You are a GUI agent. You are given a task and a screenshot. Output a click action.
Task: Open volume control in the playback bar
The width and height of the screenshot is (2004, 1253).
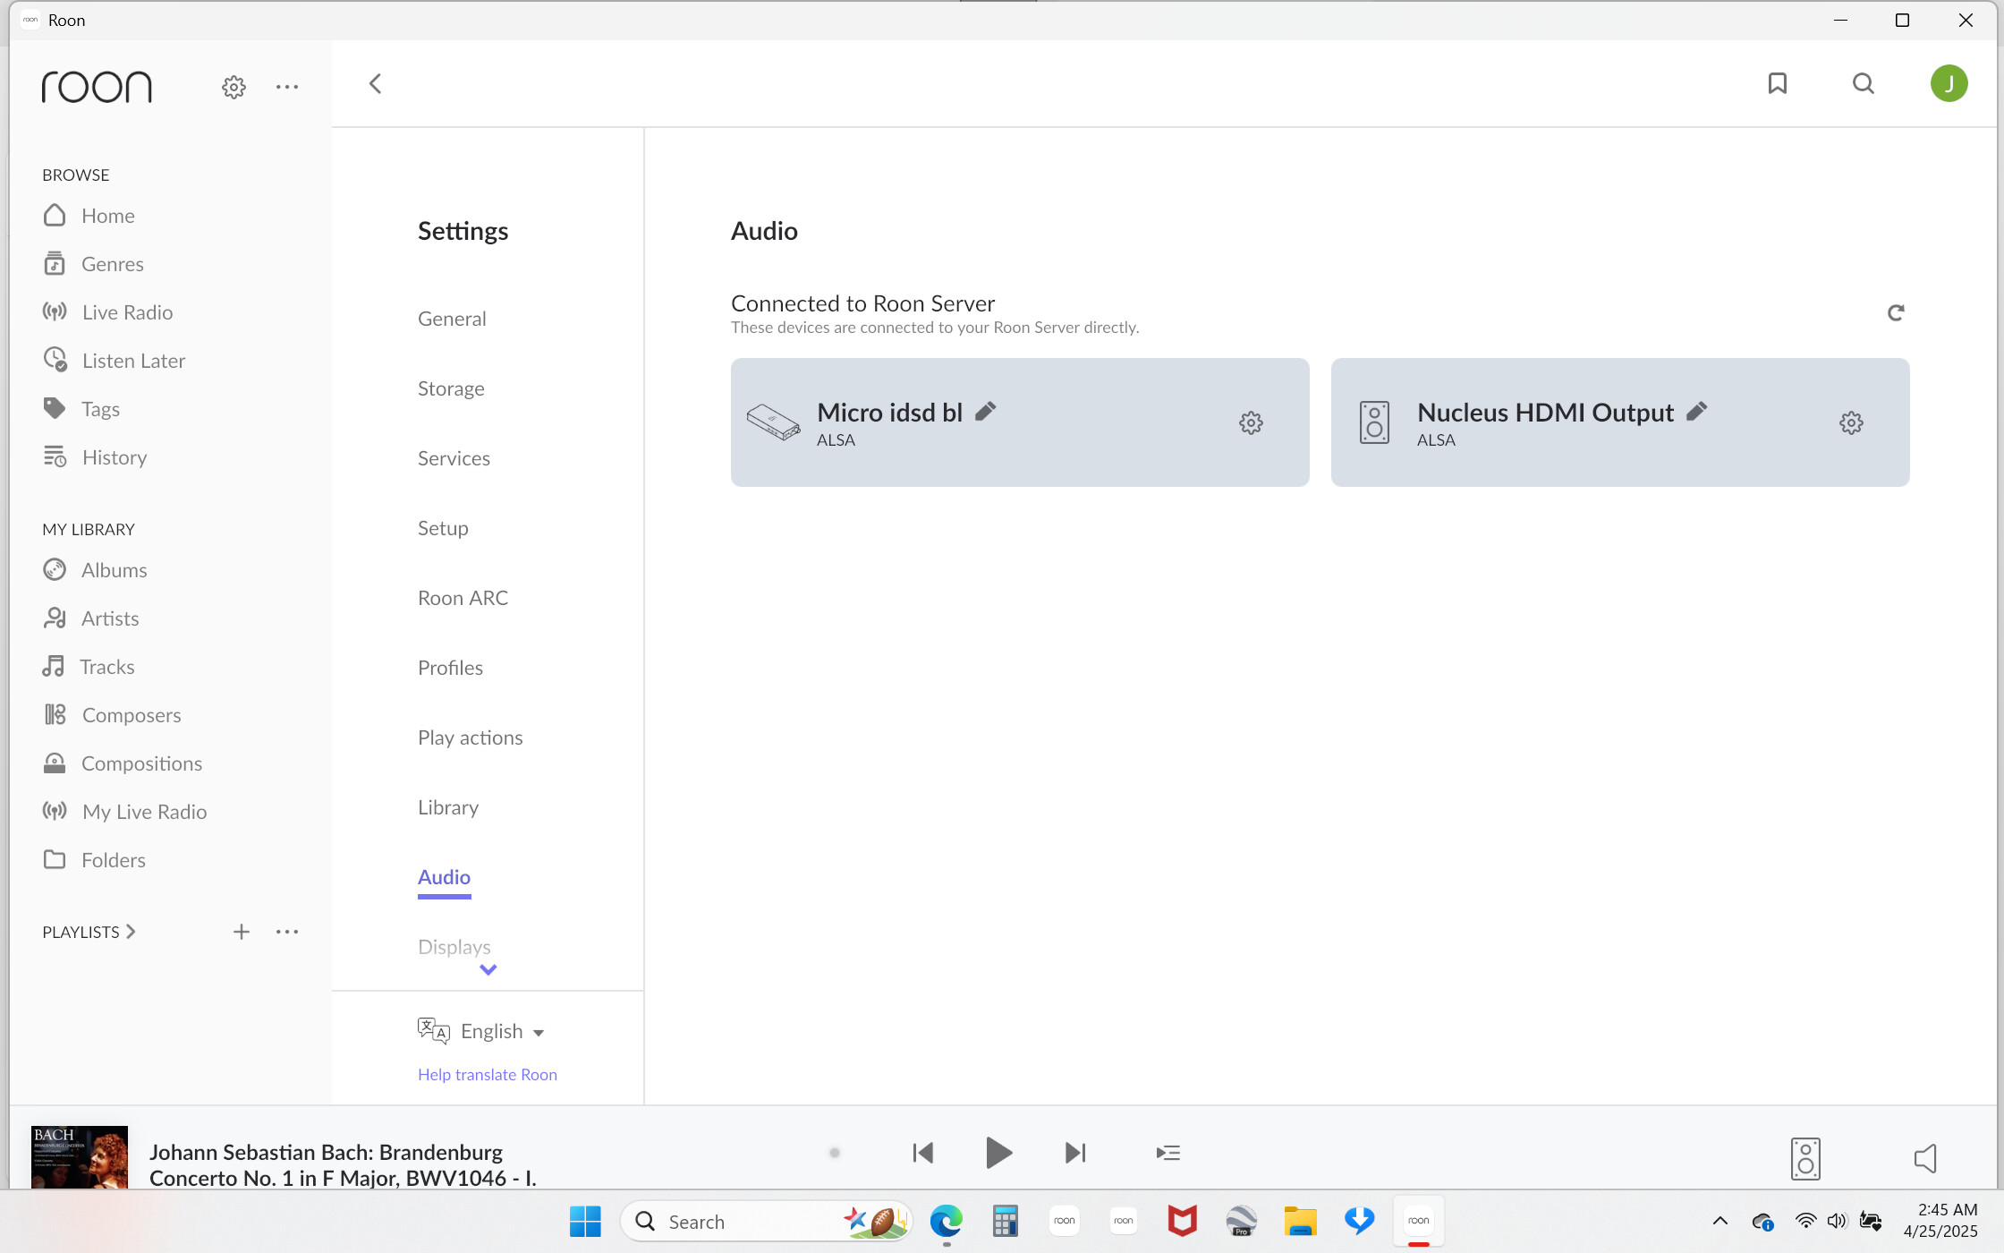[x=1925, y=1158]
